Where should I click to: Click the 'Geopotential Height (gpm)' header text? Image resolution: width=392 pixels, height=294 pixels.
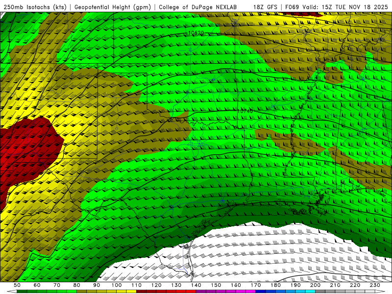(113, 7)
